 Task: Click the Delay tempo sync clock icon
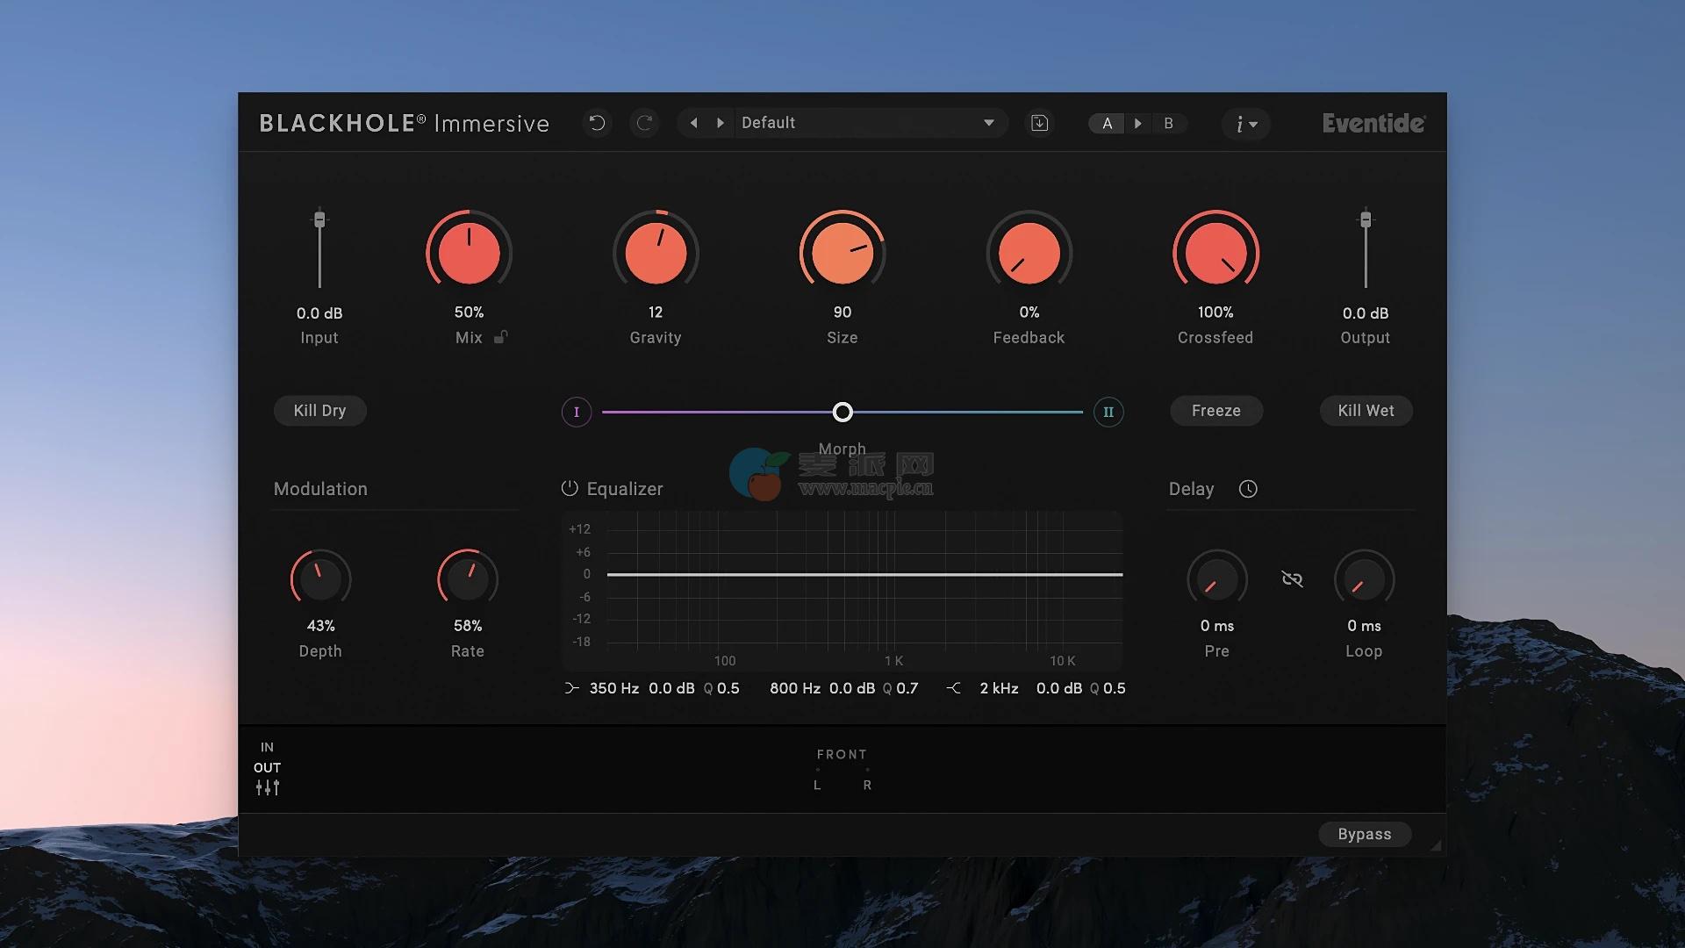coord(1248,489)
